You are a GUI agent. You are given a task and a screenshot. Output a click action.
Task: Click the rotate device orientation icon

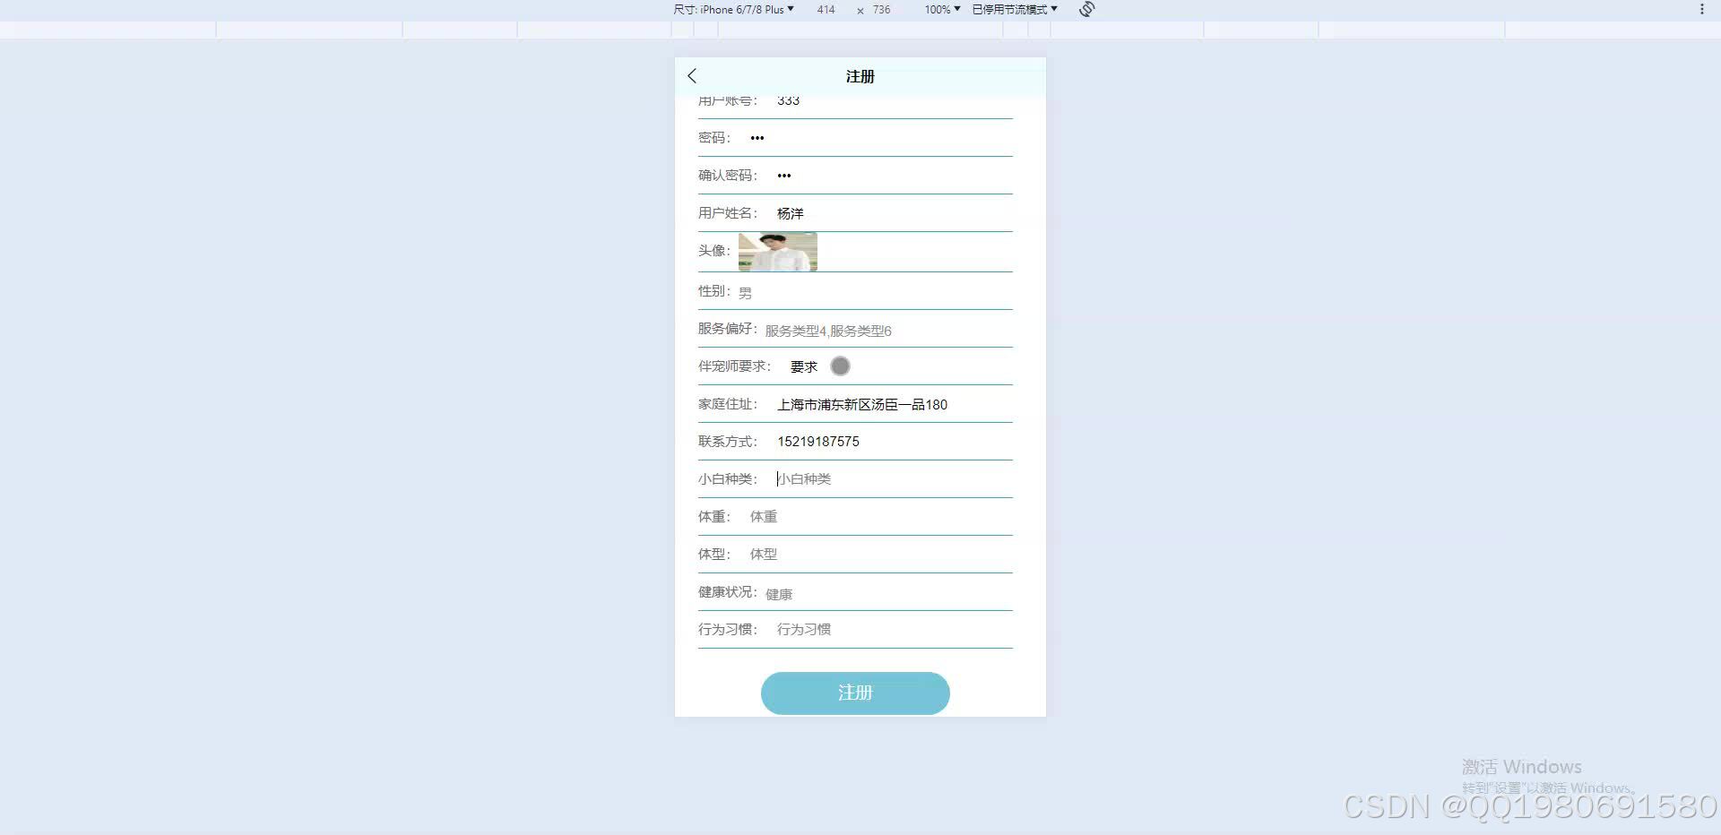pyautogui.click(x=1085, y=10)
